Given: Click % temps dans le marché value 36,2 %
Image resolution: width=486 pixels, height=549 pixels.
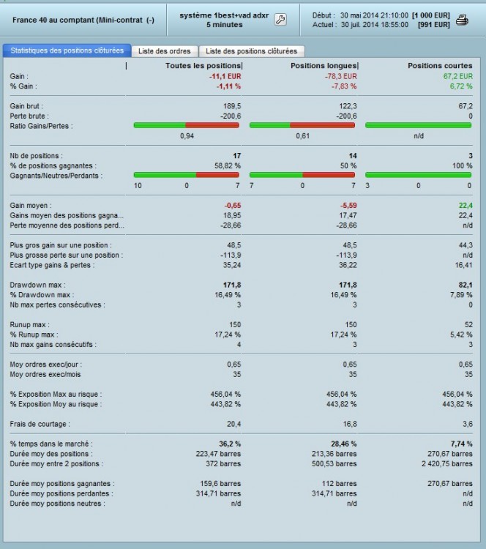Looking at the screenshot, I should click(230, 444).
